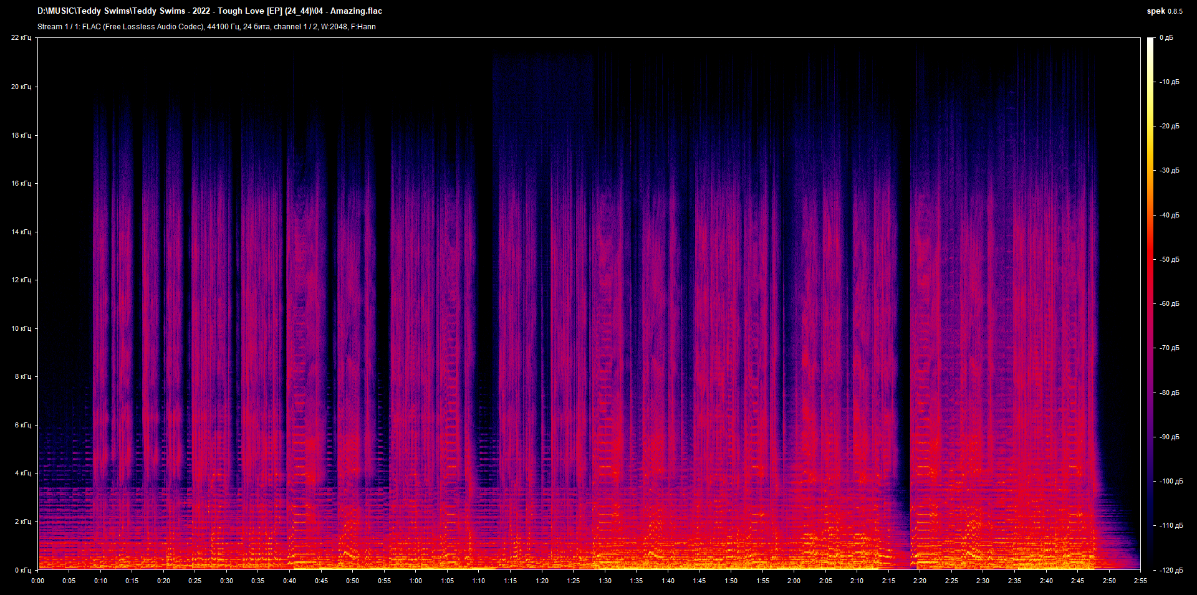Click the 0:20 time axis label

click(x=164, y=581)
